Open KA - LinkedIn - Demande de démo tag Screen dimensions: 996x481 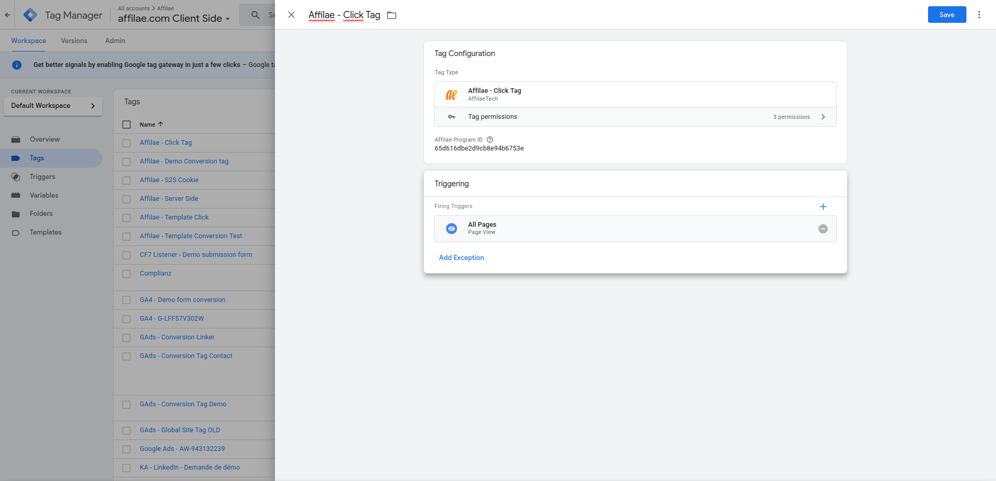point(190,468)
